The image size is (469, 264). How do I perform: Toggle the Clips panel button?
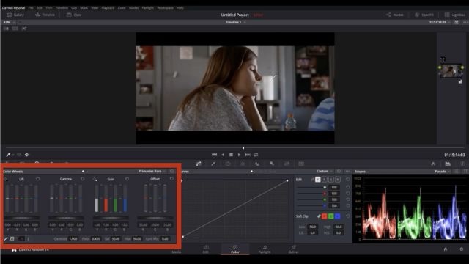[x=74, y=15]
